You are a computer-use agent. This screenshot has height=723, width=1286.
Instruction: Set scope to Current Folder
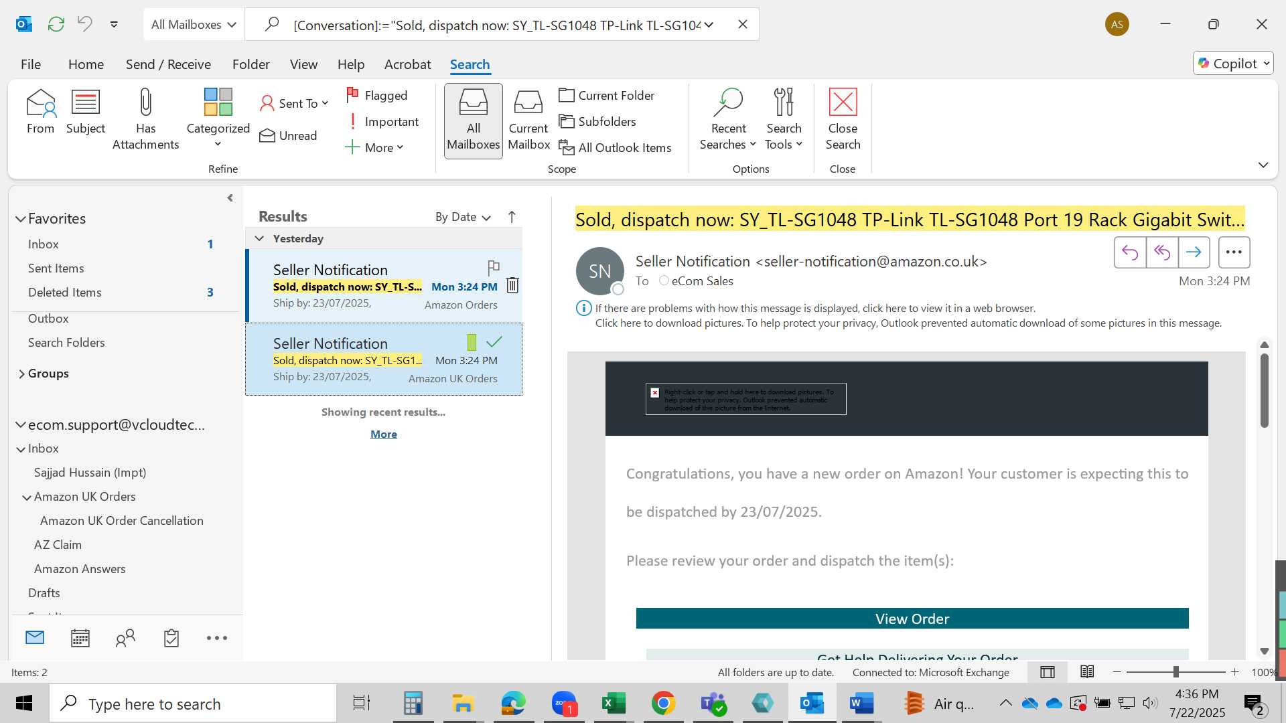607,96
